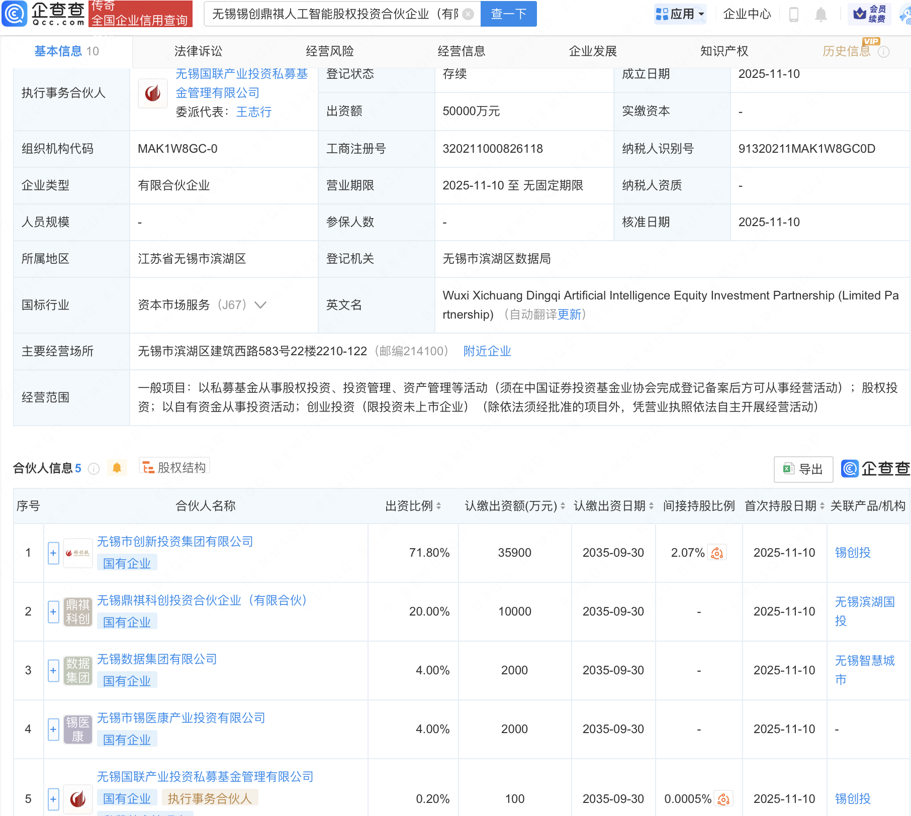Click the Qcc logo icon
This screenshot has height=816, width=911.
tap(15, 14)
